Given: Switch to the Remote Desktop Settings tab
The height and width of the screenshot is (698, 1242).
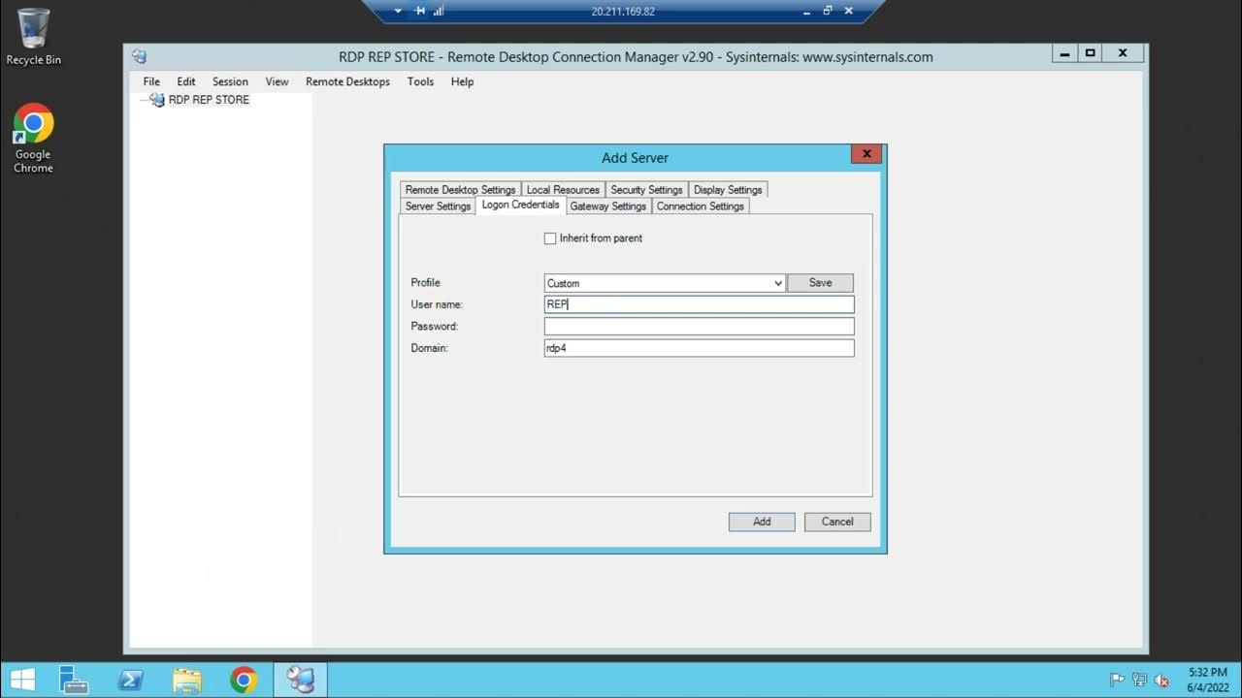Looking at the screenshot, I should [x=460, y=190].
